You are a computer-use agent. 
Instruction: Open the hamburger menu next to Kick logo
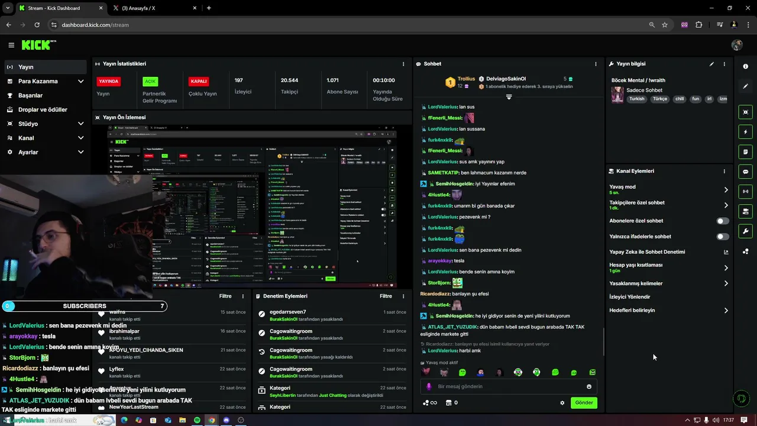(x=11, y=45)
